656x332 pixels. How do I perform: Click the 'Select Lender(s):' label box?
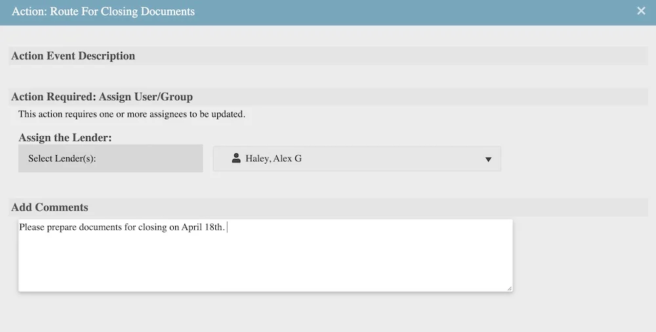click(110, 158)
